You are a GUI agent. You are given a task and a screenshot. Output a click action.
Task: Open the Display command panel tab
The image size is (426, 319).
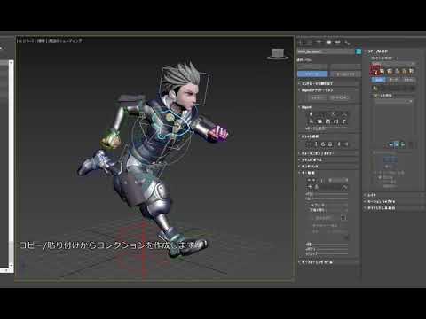click(x=337, y=43)
